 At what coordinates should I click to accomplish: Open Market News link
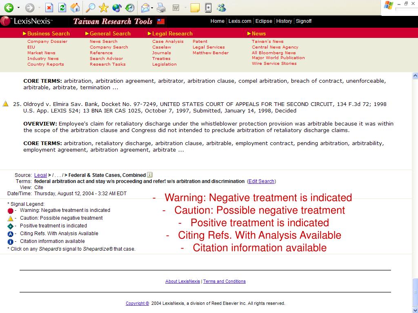pos(41,53)
